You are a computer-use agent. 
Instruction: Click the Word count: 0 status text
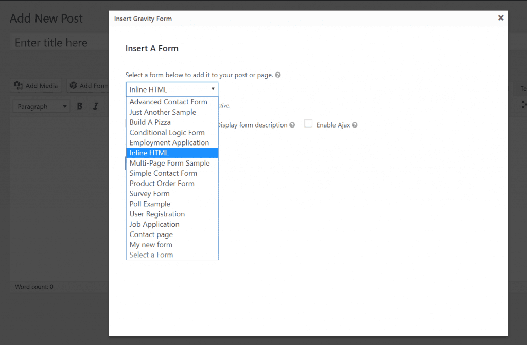coord(34,287)
